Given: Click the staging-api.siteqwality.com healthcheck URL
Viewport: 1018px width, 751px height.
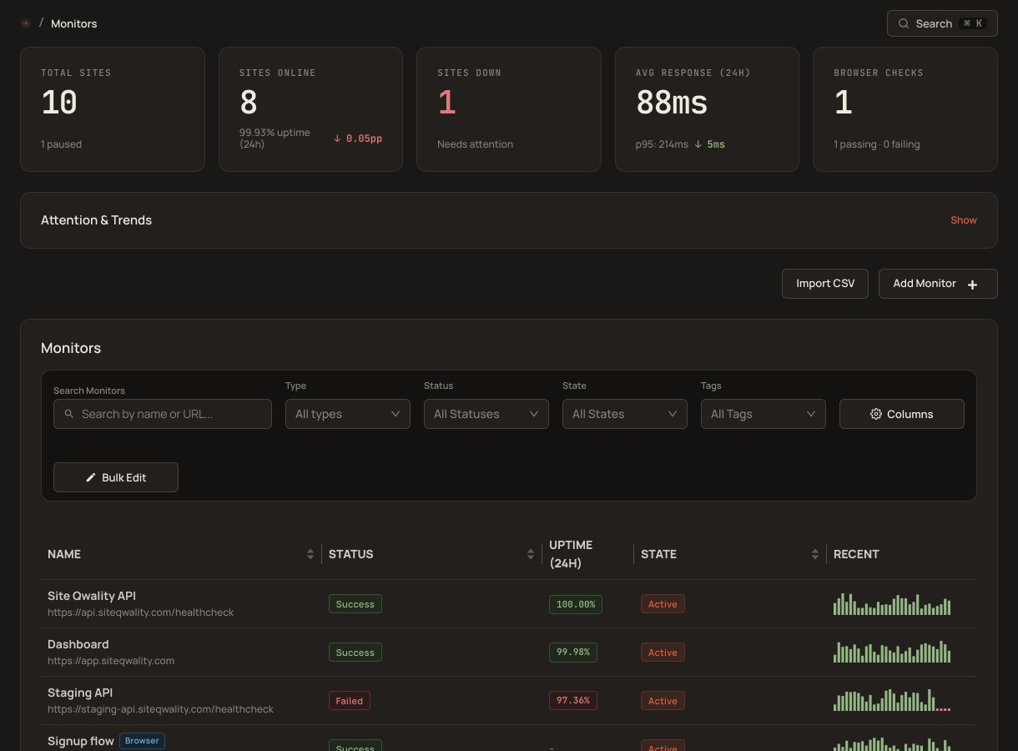Looking at the screenshot, I should click(x=160, y=709).
